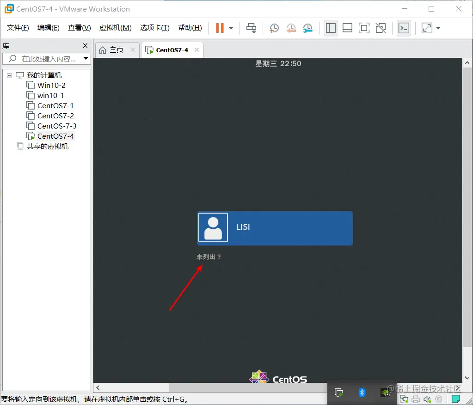Image resolution: width=473 pixels, height=405 pixels.
Task: Click the vertical scrollbar down arrow
Action: point(467,378)
